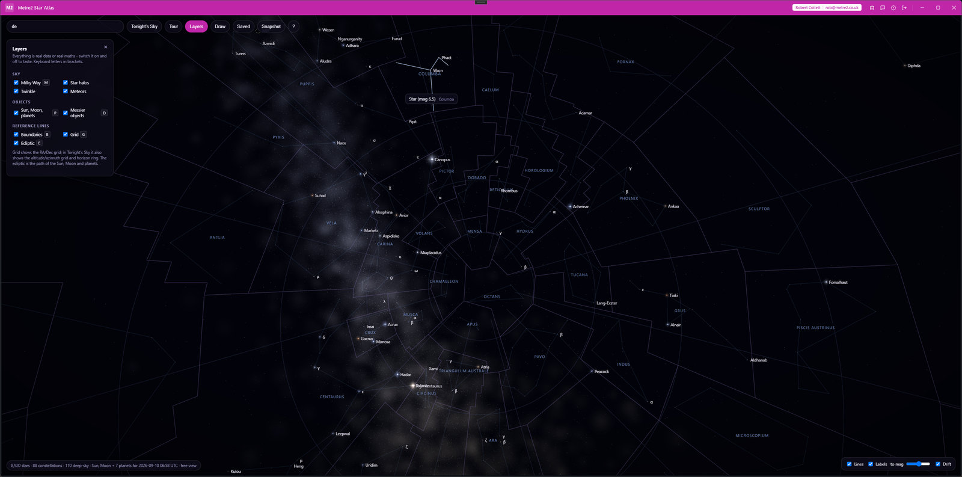Screen dimensions: 962x477
Task: Adjust the label magnitude slider
Action: coord(918,464)
